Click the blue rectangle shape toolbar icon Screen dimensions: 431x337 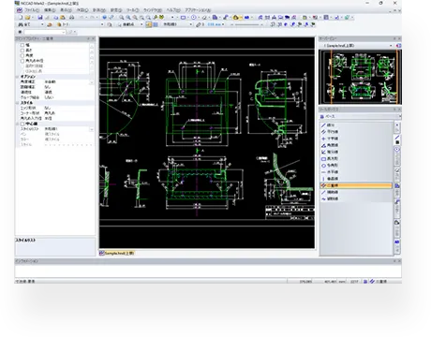183,18
